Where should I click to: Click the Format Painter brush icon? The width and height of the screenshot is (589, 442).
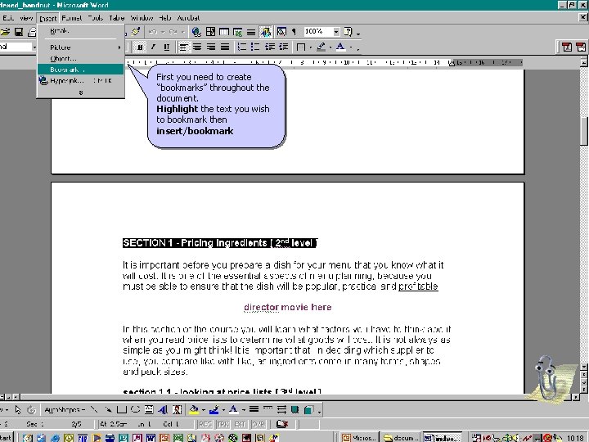pos(136,32)
